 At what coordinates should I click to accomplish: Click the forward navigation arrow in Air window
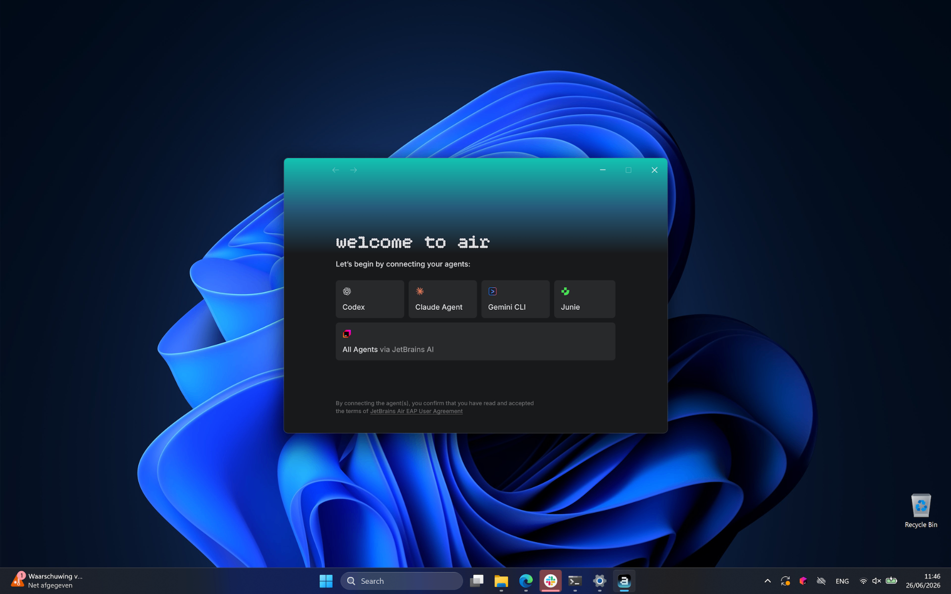click(x=354, y=170)
